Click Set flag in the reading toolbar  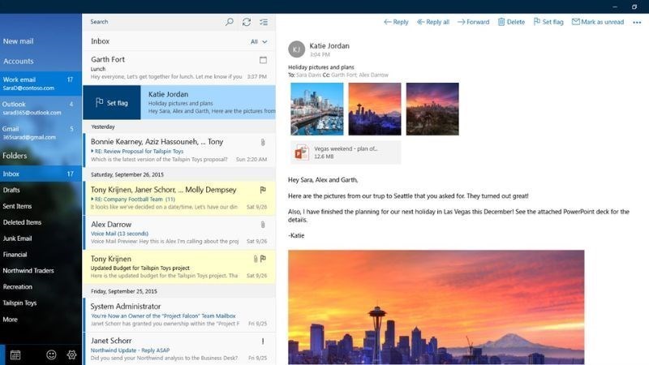pyautogui.click(x=548, y=22)
